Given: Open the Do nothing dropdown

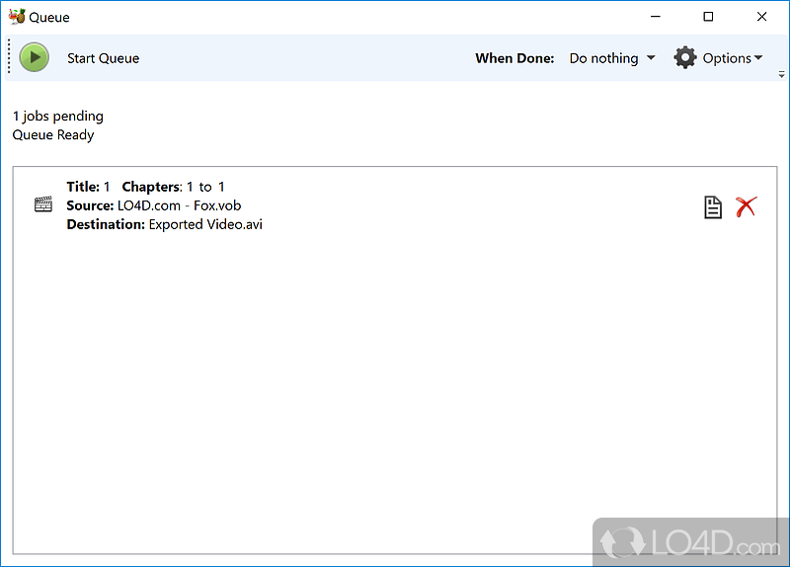Looking at the screenshot, I should click(612, 58).
